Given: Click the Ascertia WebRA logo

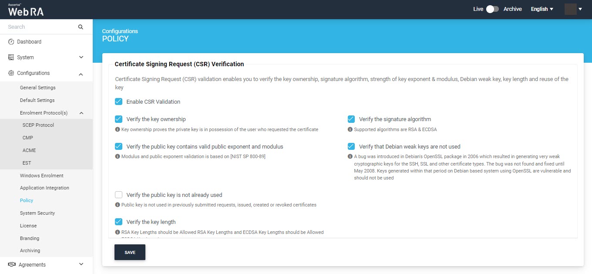Looking at the screenshot, I should coord(26,10).
